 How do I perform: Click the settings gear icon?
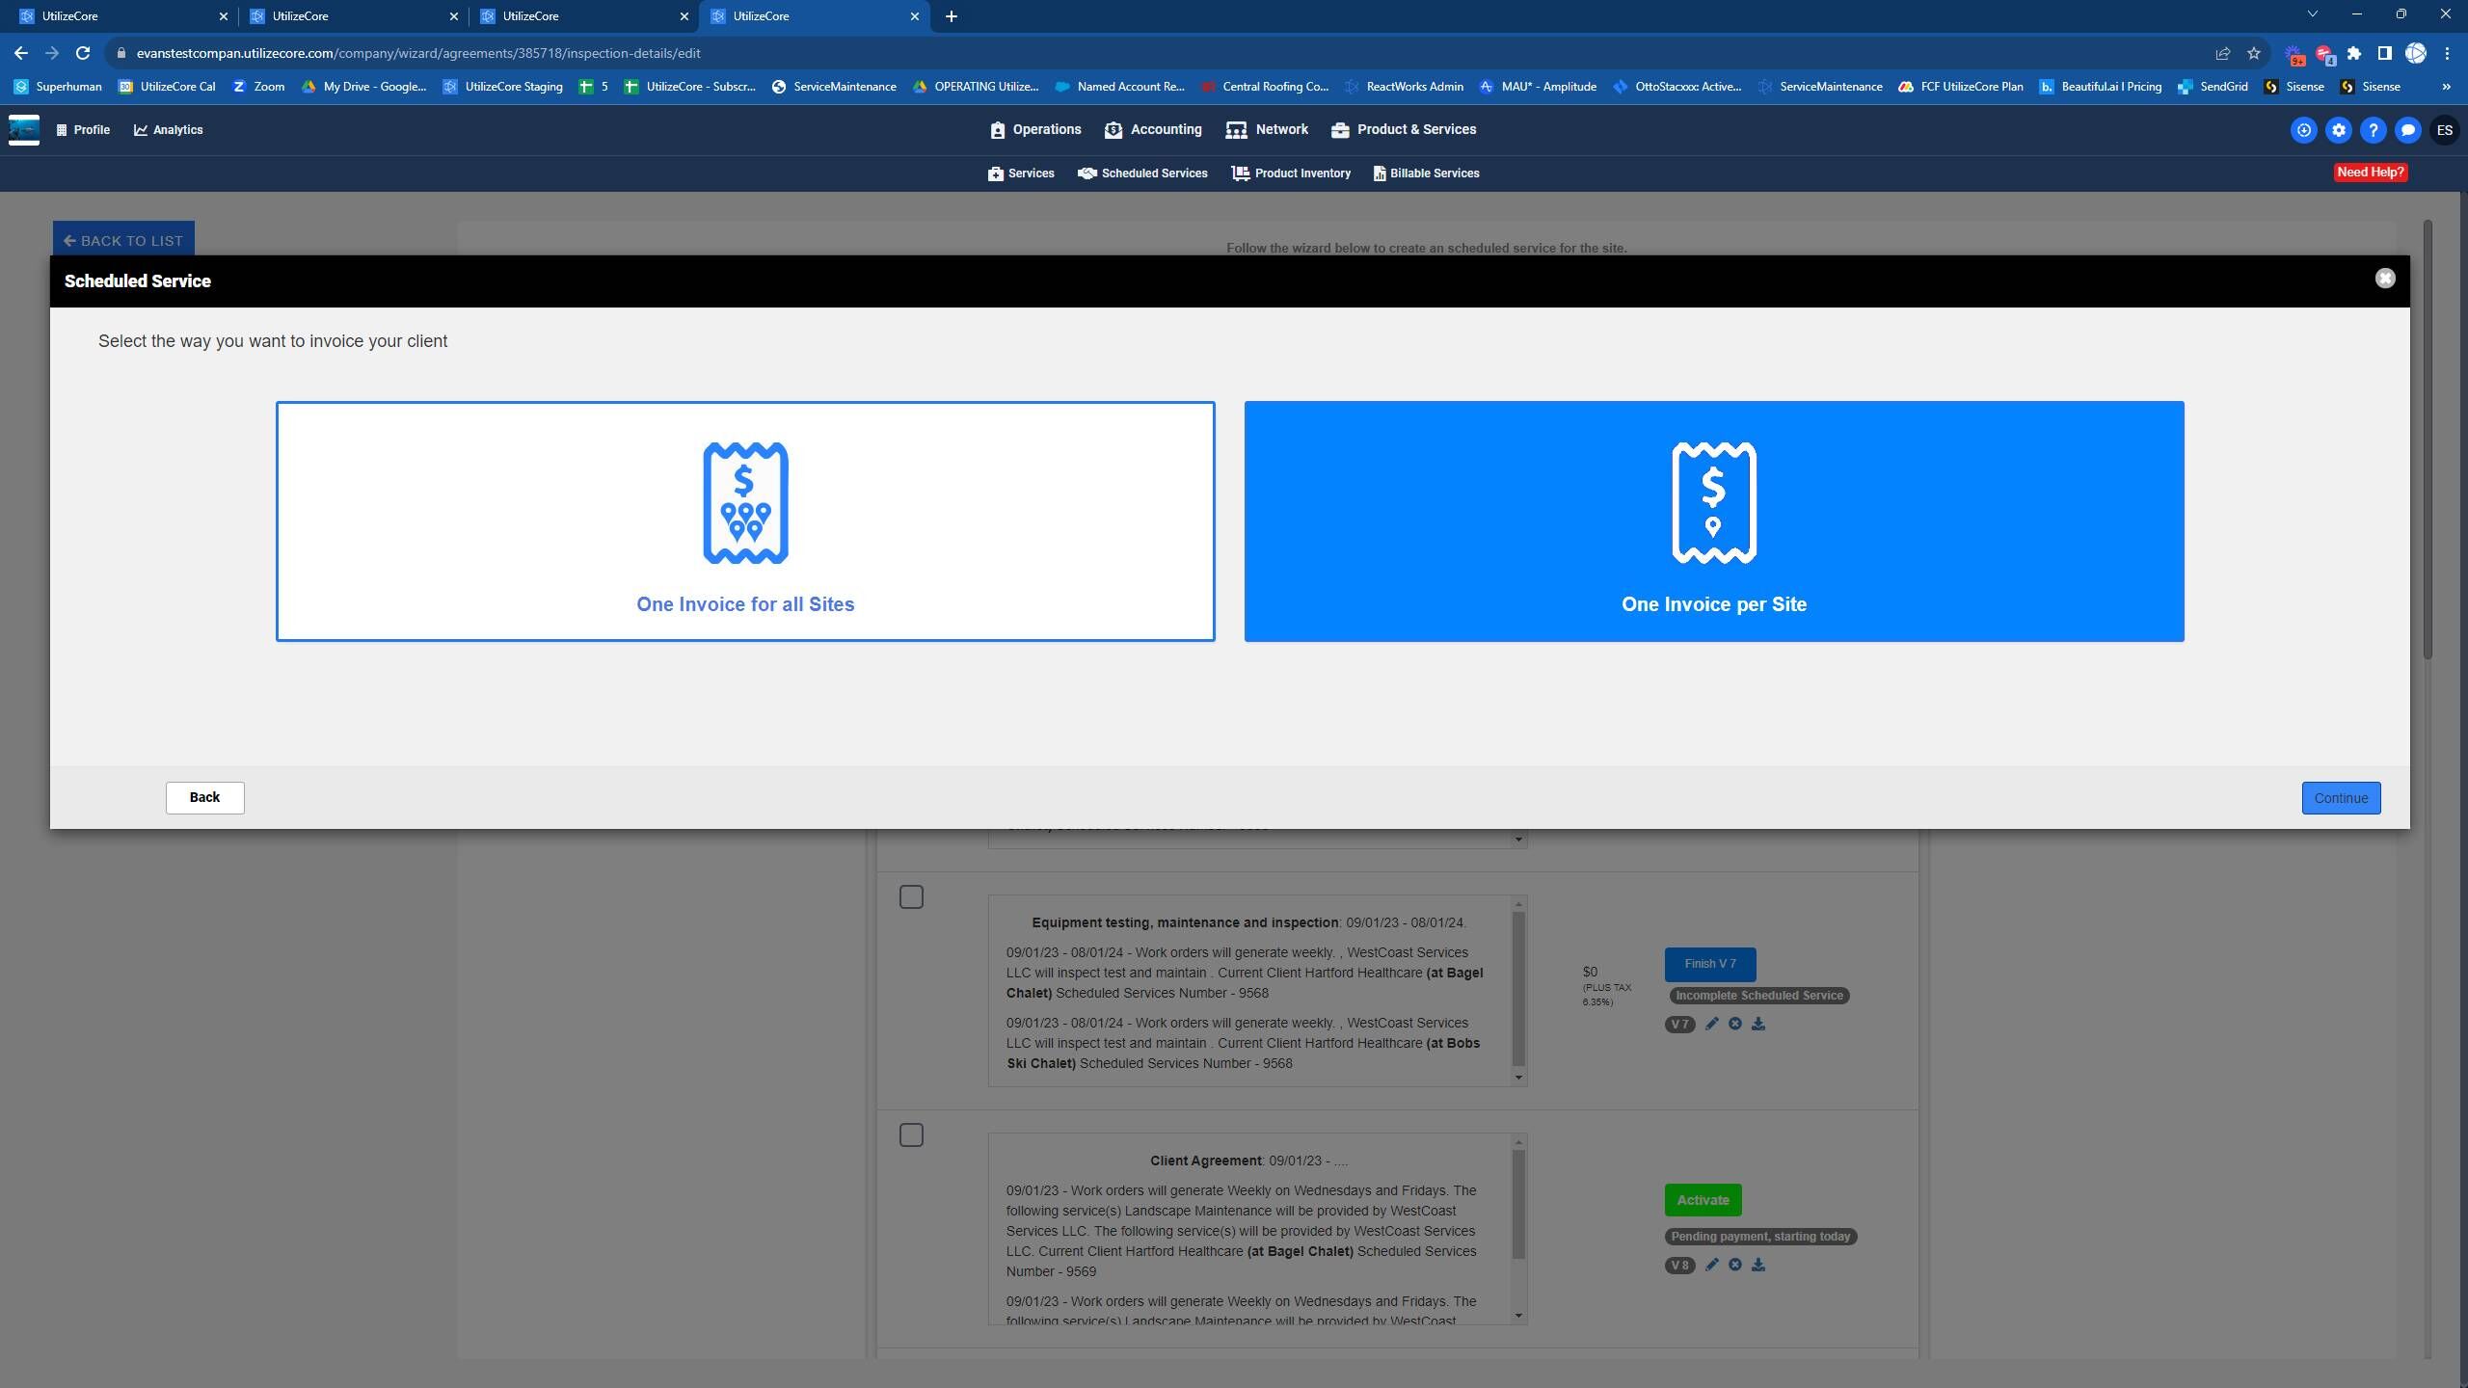[x=2338, y=130]
